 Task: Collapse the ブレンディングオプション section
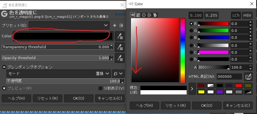click(x=4, y=67)
